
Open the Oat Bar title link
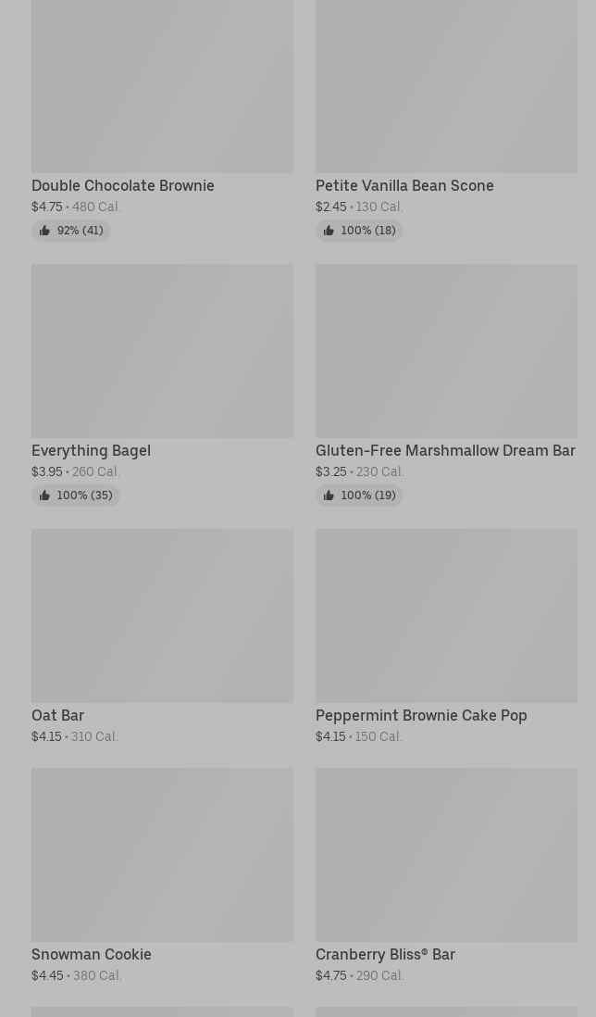coord(57,715)
